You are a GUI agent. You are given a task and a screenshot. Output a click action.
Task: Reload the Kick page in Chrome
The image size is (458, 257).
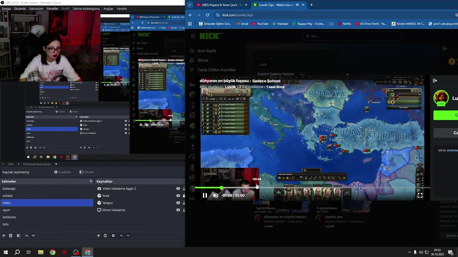pyautogui.click(x=208, y=15)
